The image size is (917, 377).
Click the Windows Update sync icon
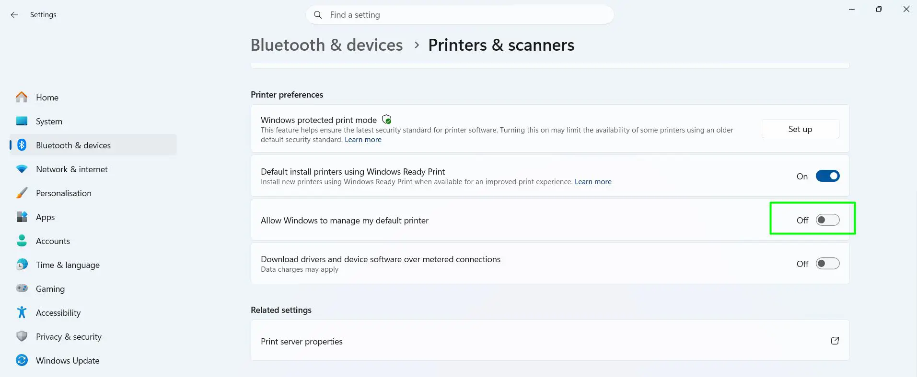pos(22,360)
